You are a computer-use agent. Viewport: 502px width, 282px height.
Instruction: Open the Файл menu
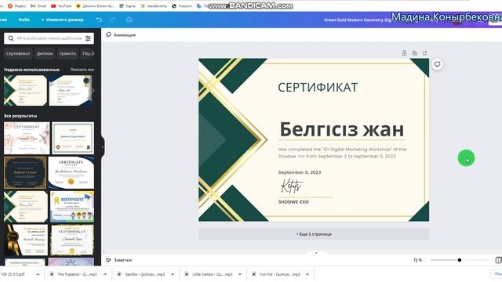(24, 20)
